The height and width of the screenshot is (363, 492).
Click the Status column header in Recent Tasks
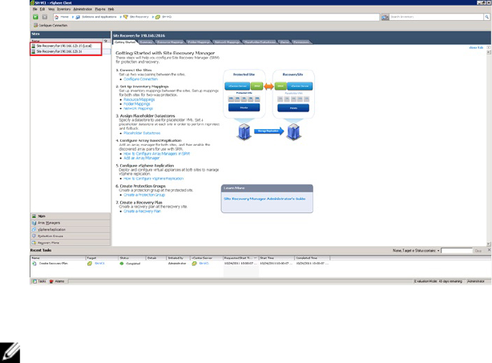pos(132,258)
